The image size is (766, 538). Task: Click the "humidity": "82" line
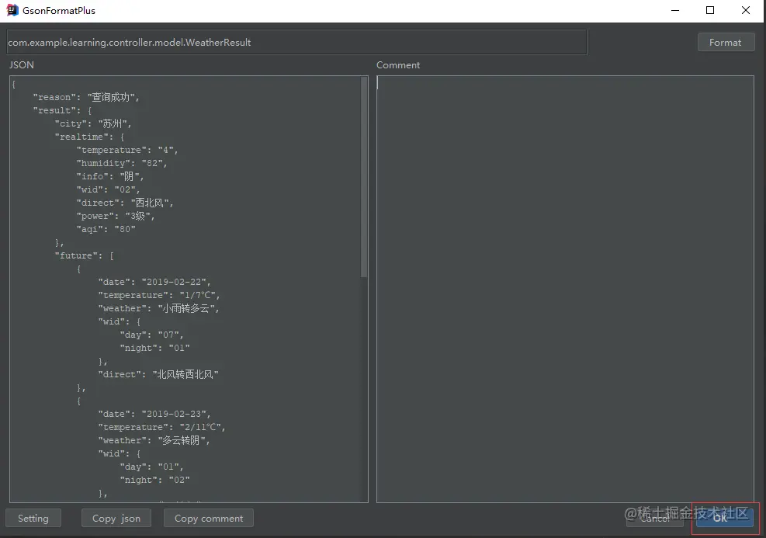click(x=122, y=163)
